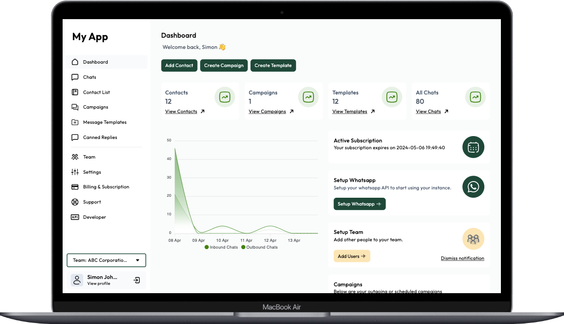Toggle the Inbound Chats legend item
564x324 pixels.
(x=221, y=247)
